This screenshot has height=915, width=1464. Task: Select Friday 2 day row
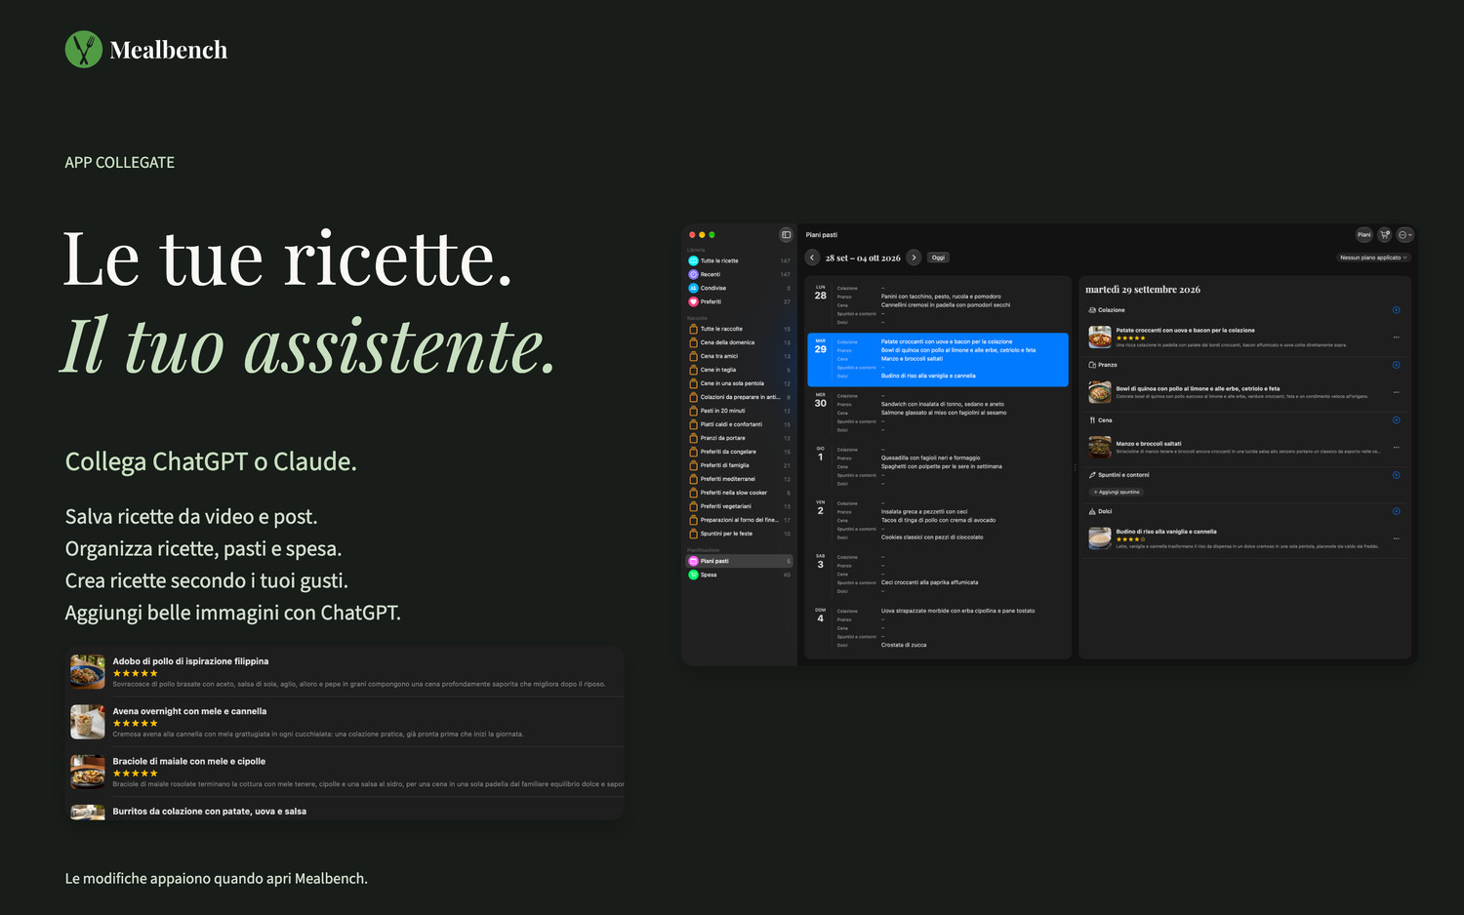938,520
